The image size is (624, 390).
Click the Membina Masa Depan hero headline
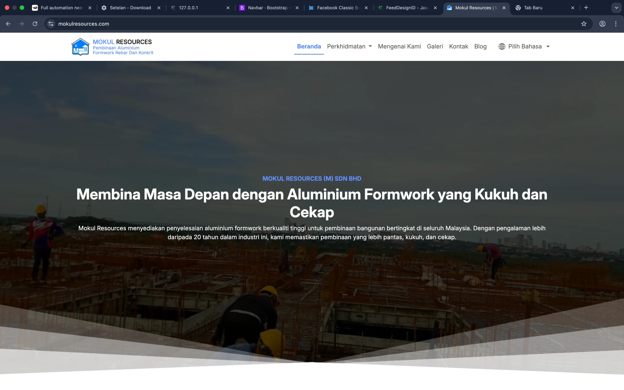click(x=312, y=203)
